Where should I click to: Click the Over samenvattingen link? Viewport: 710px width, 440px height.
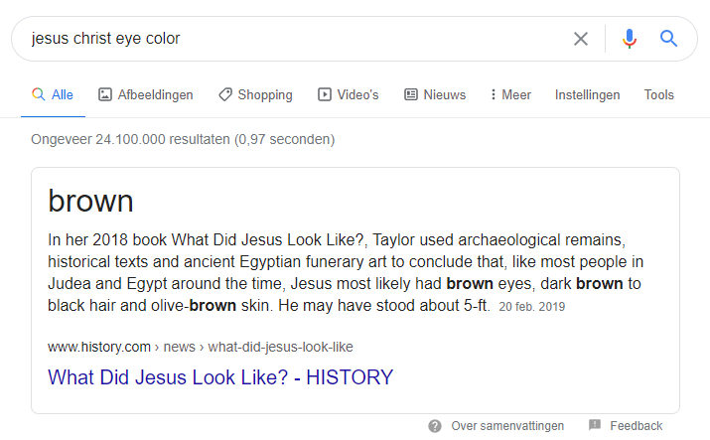(507, 426)
